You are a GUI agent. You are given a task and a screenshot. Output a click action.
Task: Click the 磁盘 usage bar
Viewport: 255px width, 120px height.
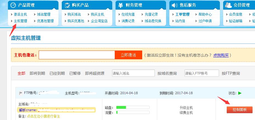[x=133, y=107]
